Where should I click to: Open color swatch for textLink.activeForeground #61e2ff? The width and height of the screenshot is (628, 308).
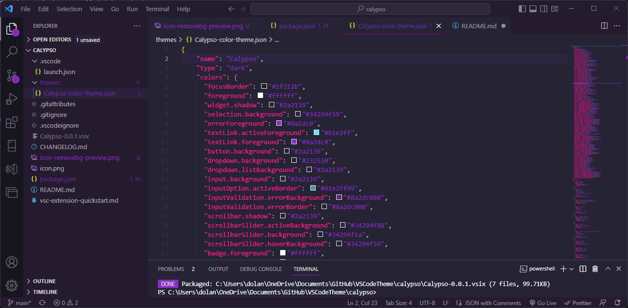pos(316,133)
